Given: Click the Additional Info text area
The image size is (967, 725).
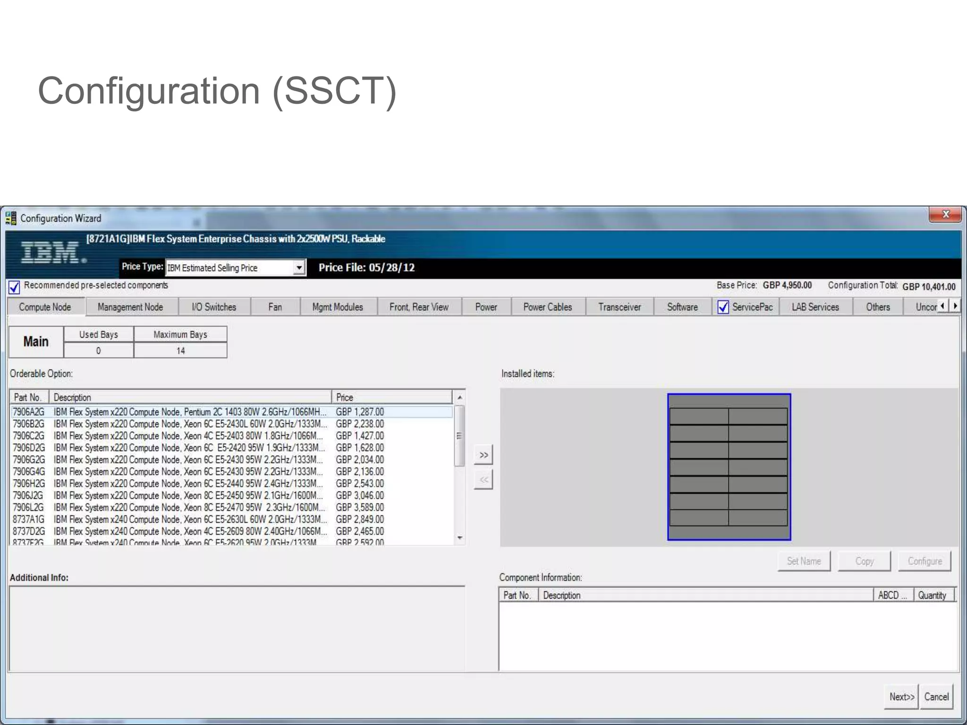Looking at the screenshot, I should pos(237,629).
